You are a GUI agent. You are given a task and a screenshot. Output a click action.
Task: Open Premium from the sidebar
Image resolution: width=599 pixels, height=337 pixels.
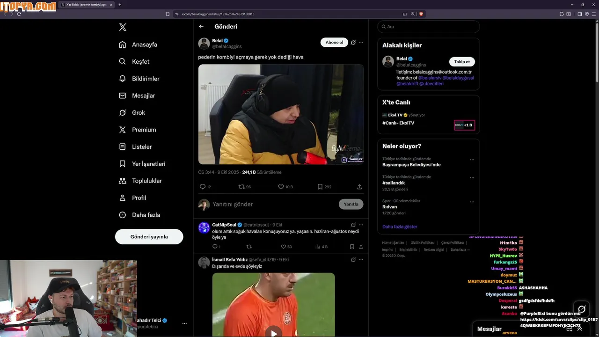[138, 130]
